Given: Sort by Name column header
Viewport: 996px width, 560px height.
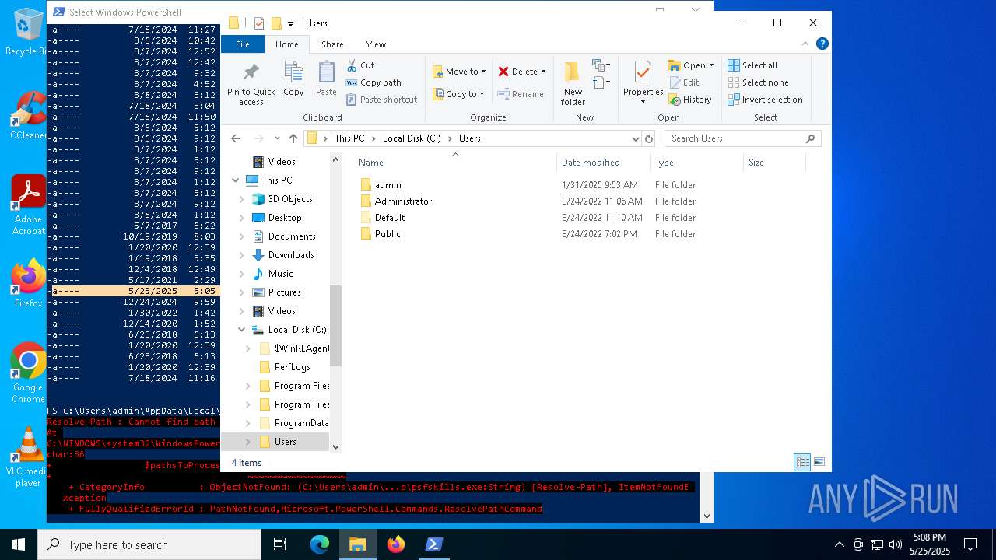Looking at the screenshot, I should (455, 163).
